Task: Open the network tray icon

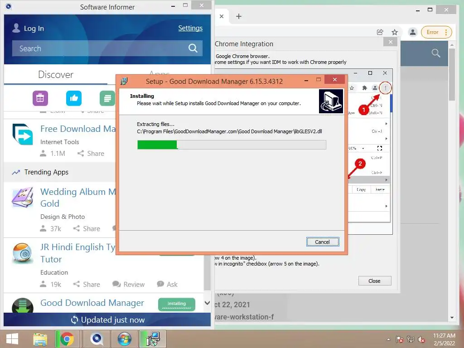Action: [411, 339]
